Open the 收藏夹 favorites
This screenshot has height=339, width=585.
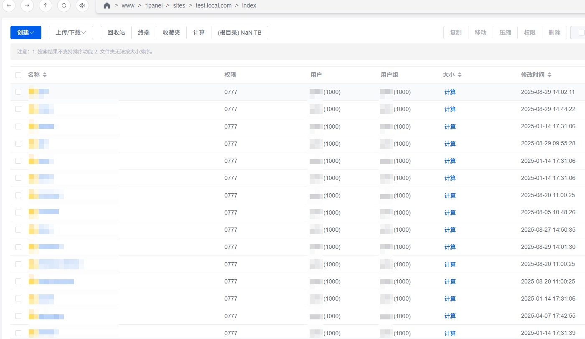coord(171,33)
